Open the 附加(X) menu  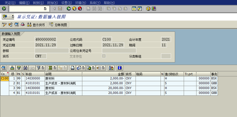coord(52,3)
